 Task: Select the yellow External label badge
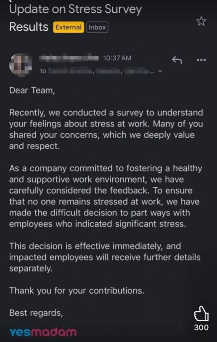click(69, 27)
